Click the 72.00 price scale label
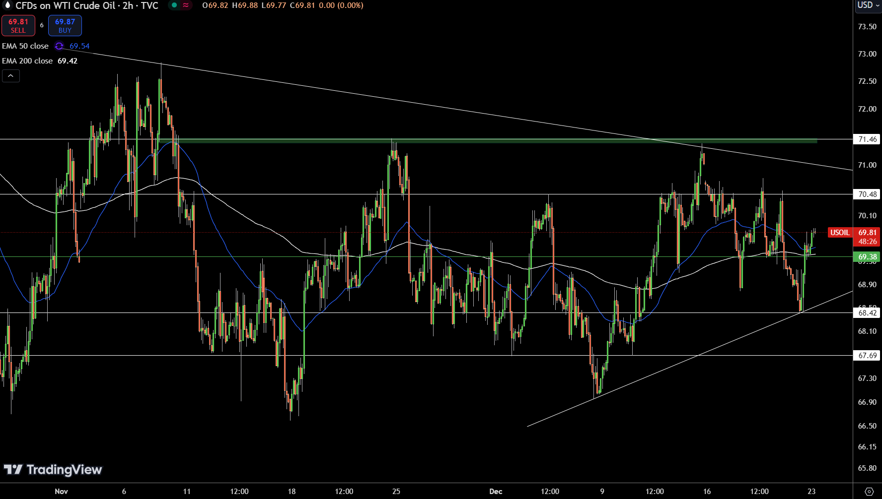Image resolution: width=882 pixels, height=499 pixels. point(867,109)
